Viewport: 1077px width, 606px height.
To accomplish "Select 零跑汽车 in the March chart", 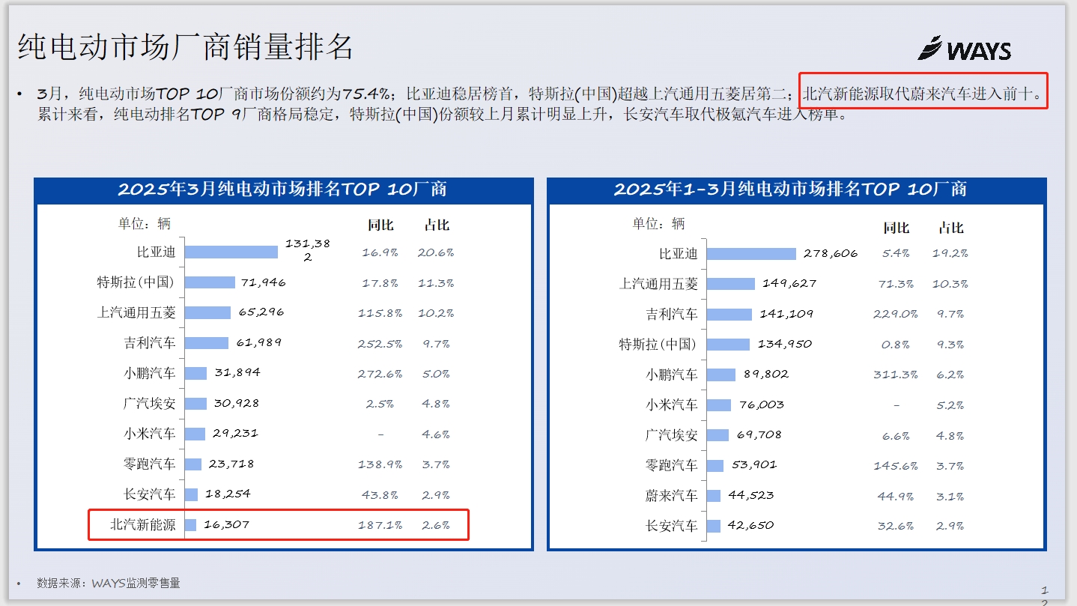I will point(150,464).
